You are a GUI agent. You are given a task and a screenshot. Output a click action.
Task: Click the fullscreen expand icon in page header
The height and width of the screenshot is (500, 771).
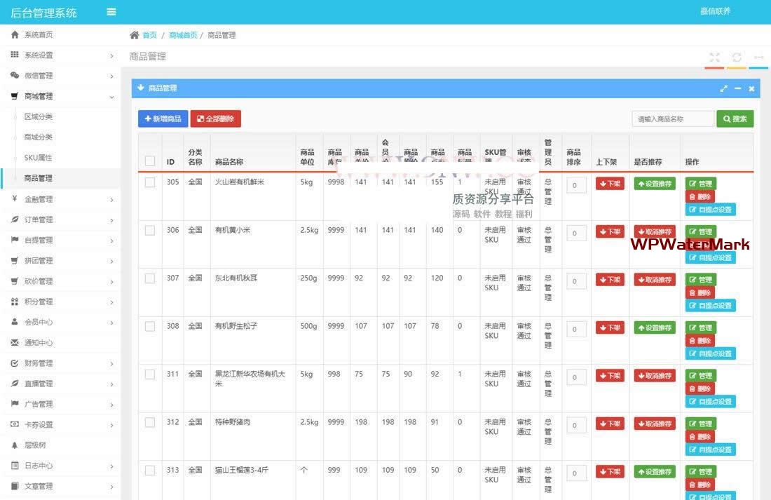tap(714, 57)
